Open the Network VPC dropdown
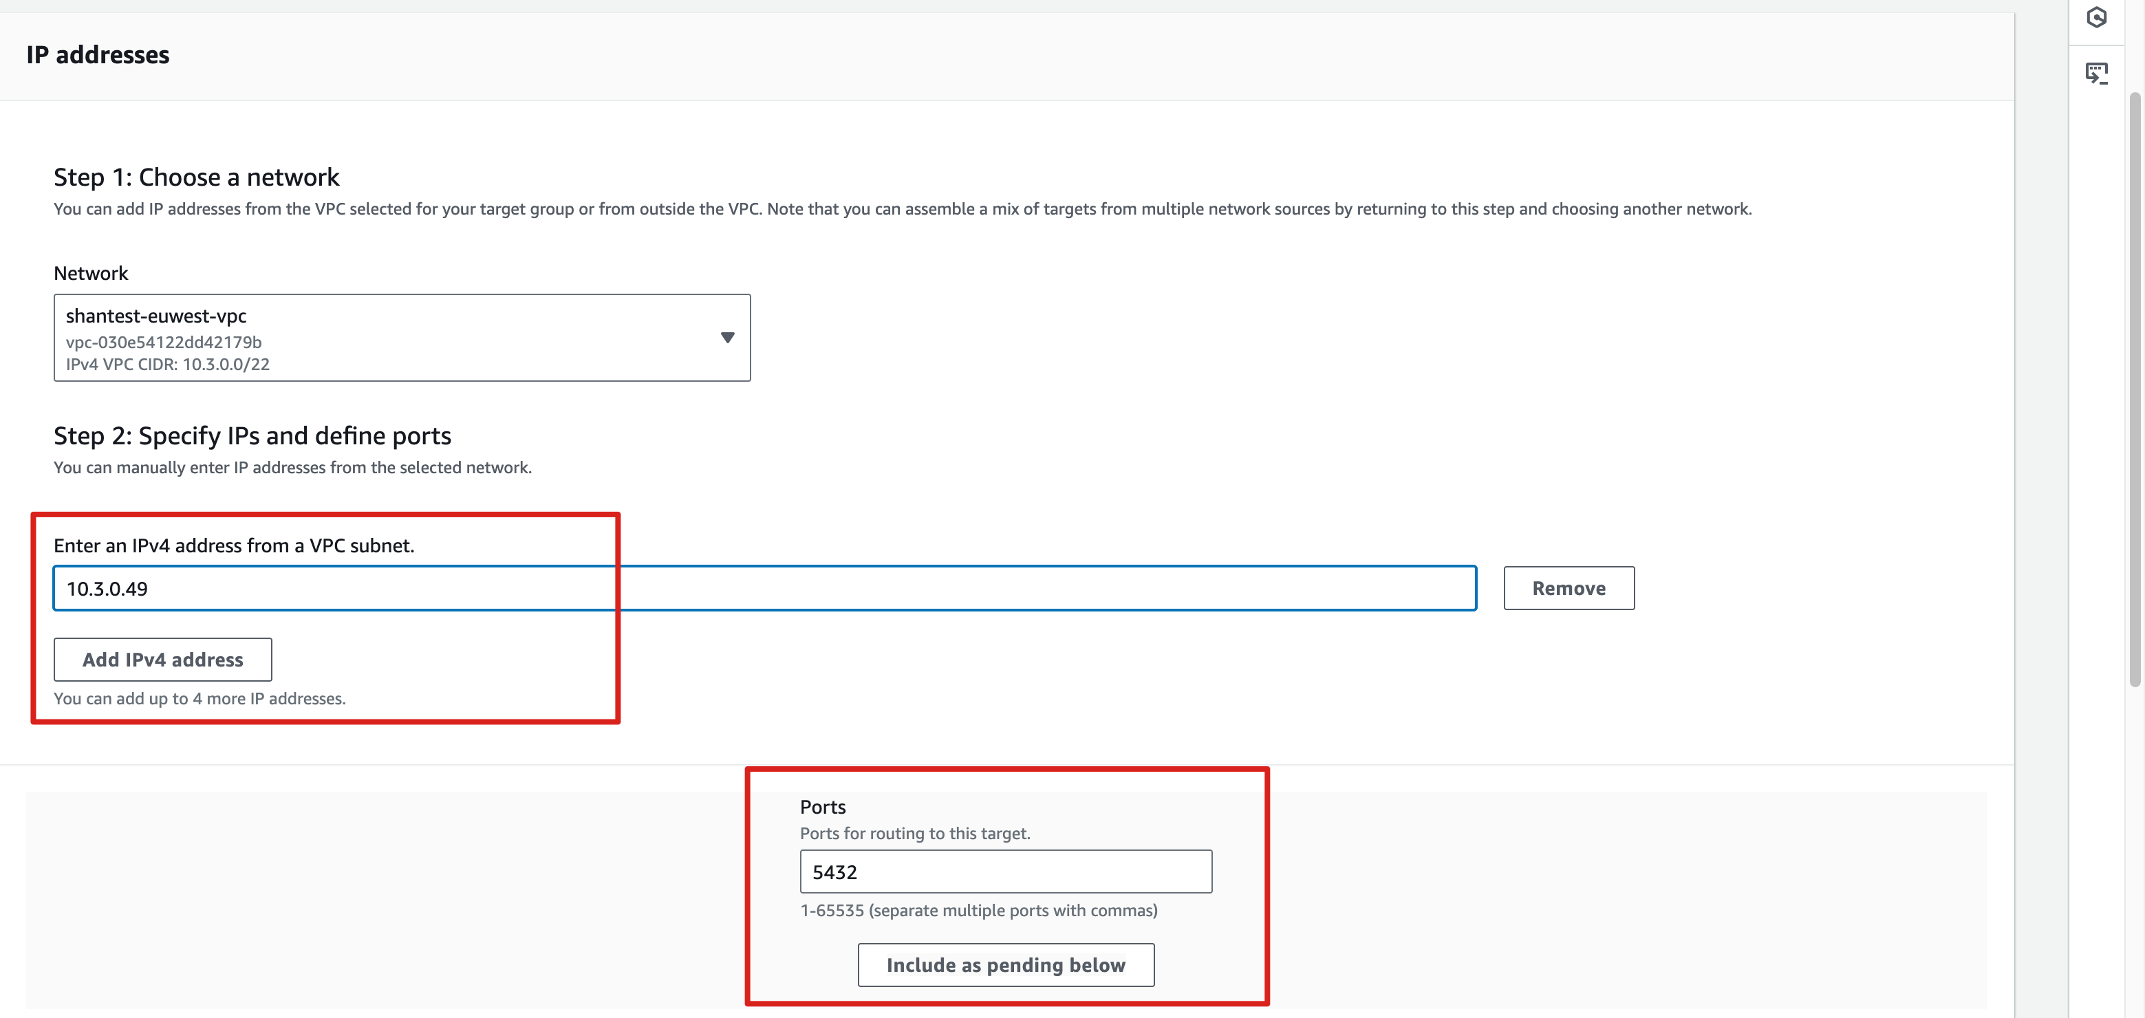2145x1018 pixels. point(402,337)
